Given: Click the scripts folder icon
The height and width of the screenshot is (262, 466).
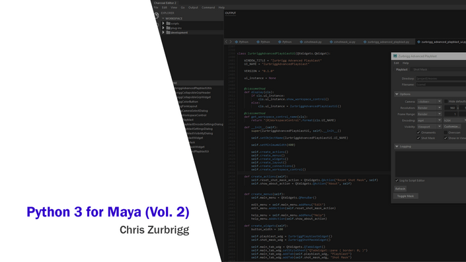Looking at the screenshot, I should coord(168,24).
